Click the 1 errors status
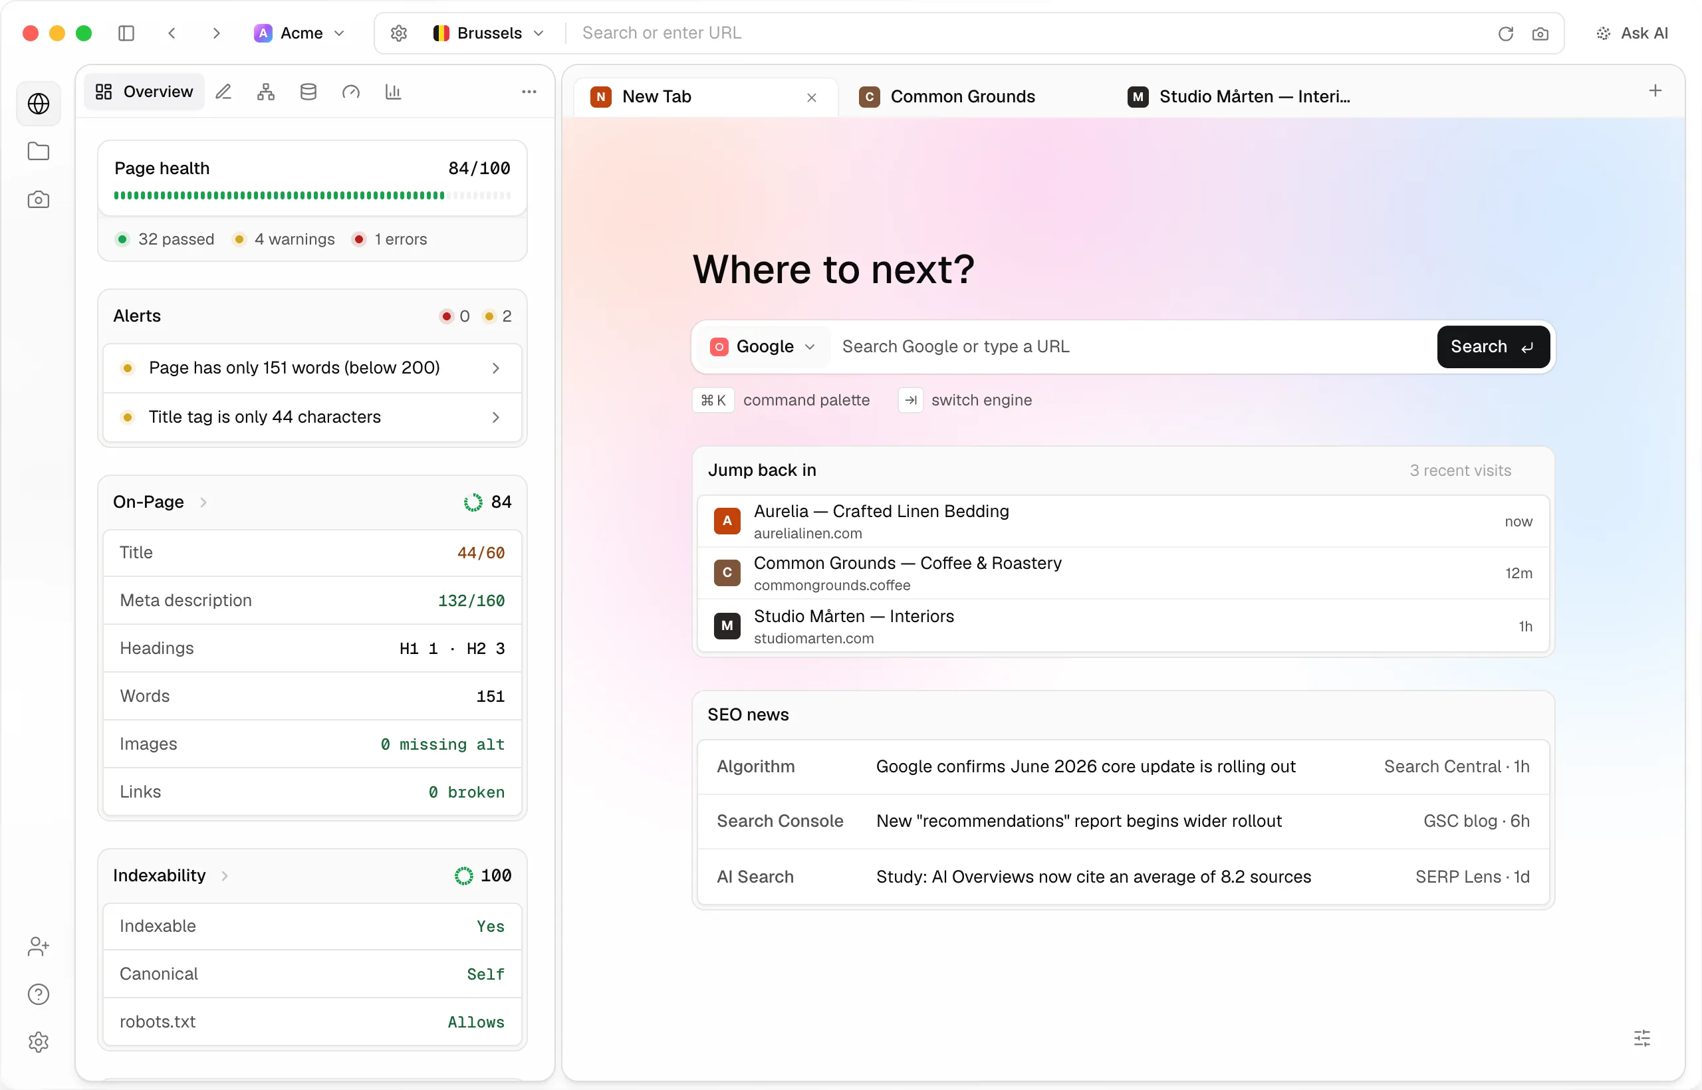 (390, 239)
